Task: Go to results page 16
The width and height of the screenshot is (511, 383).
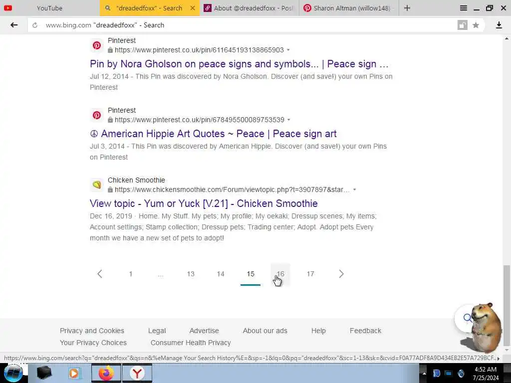Action: point(280,274)
